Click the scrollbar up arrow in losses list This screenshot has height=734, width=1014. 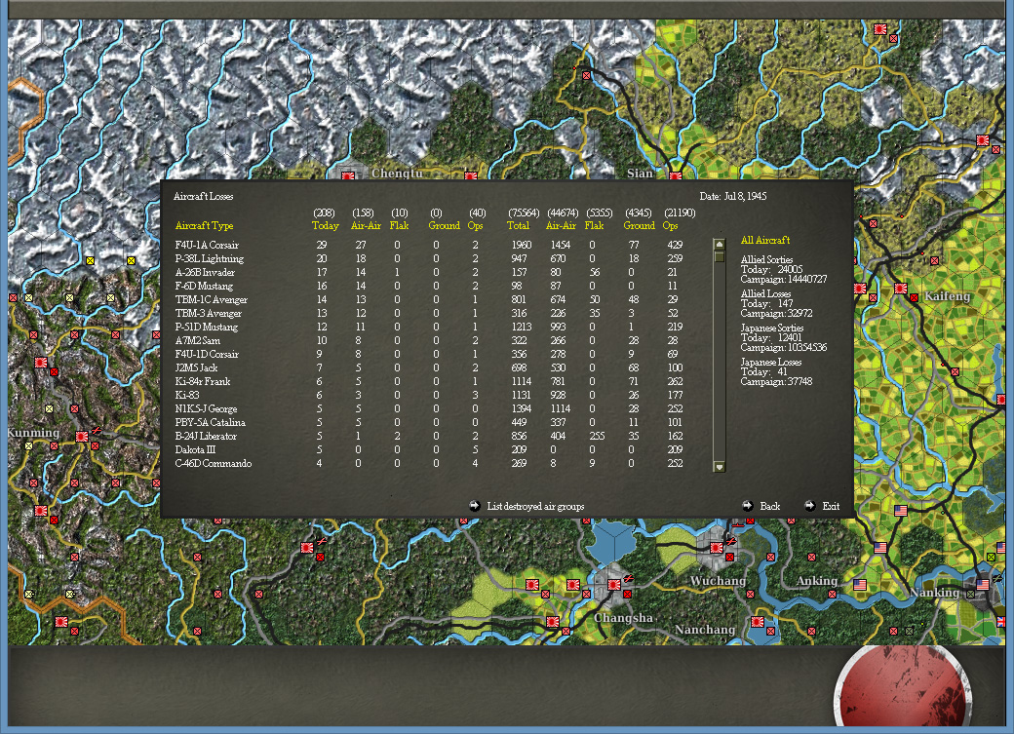719,245
